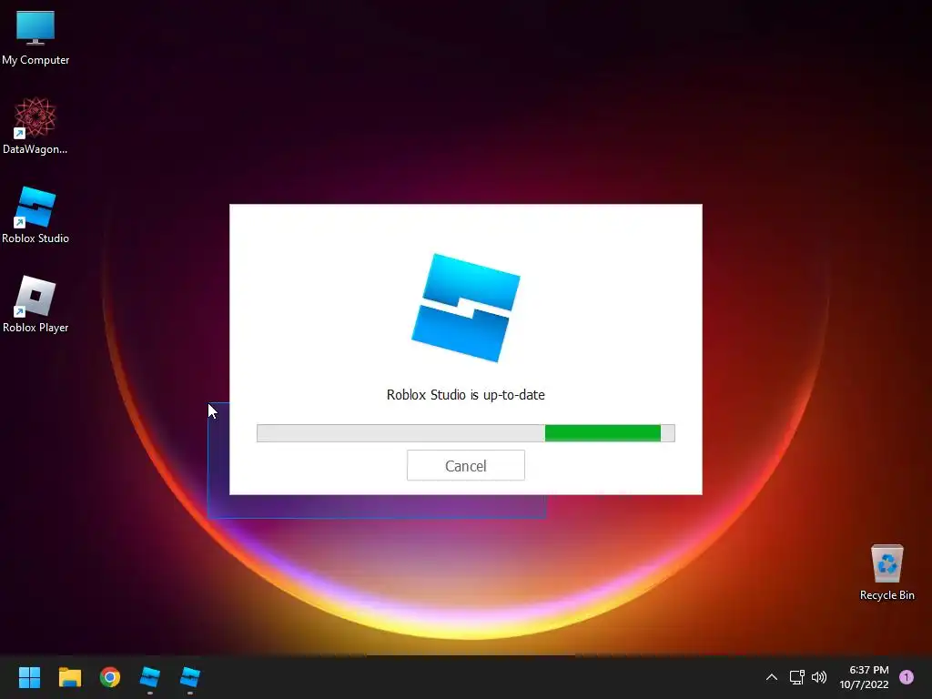This screenshot has height=699, width=932.
Task: Click the "Roblox Studio is up-to-date" message
Action: [x=465, y=395]
